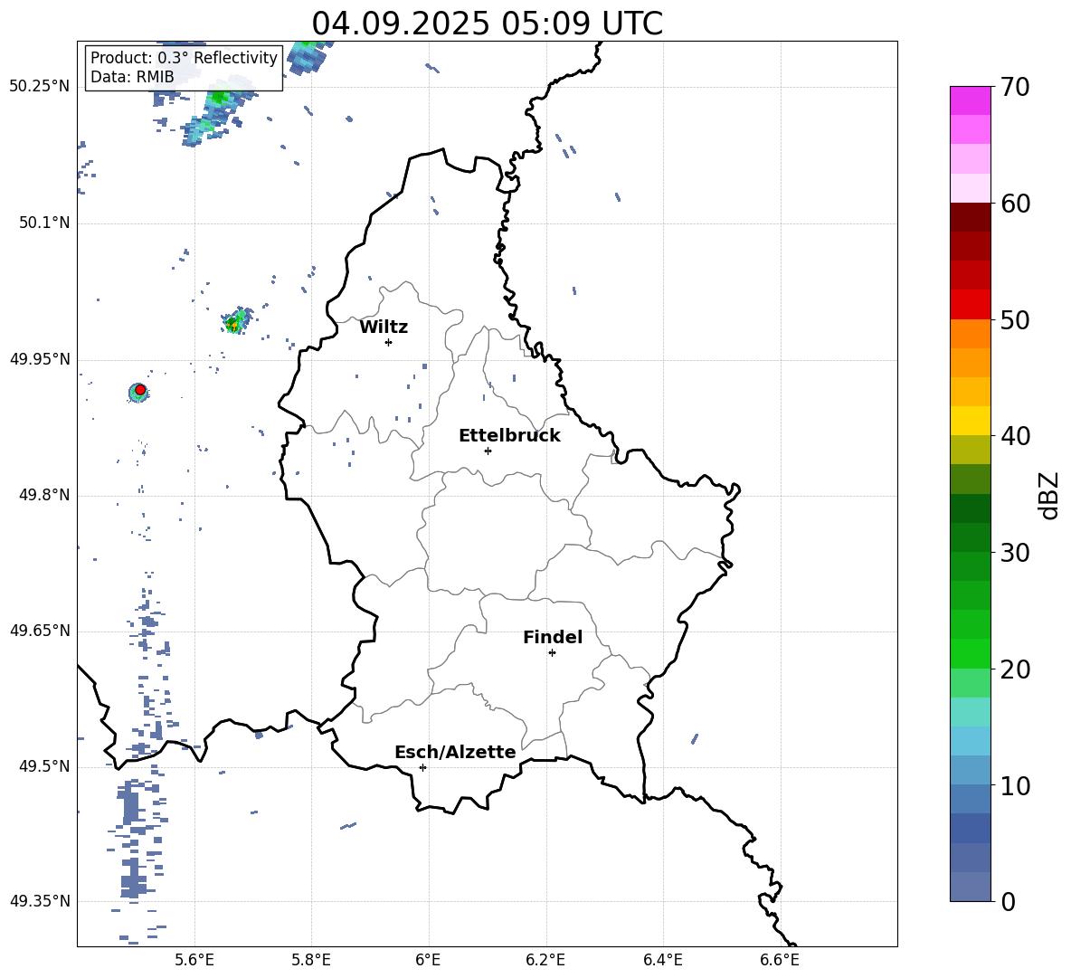The width and height of the screenshot is (1071, 978).
Task: Click the 70 value on the colorbar
Action: pos(1015,87)
